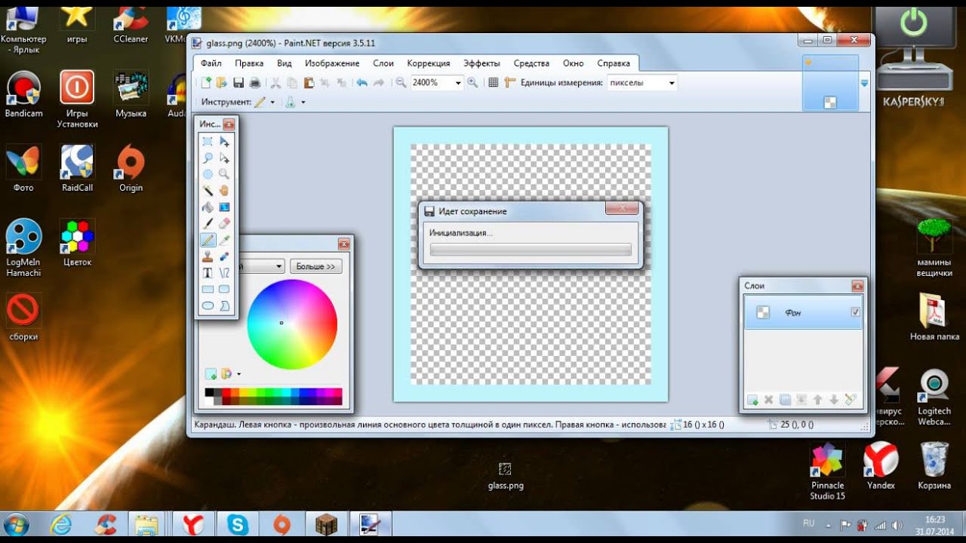Click the Zoom Out toolbar icon

401,83
